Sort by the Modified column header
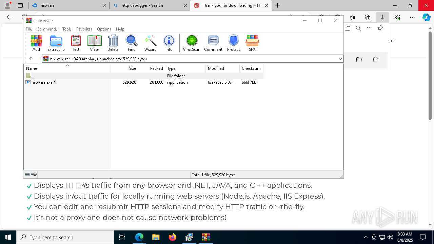 tap(223, 68)
